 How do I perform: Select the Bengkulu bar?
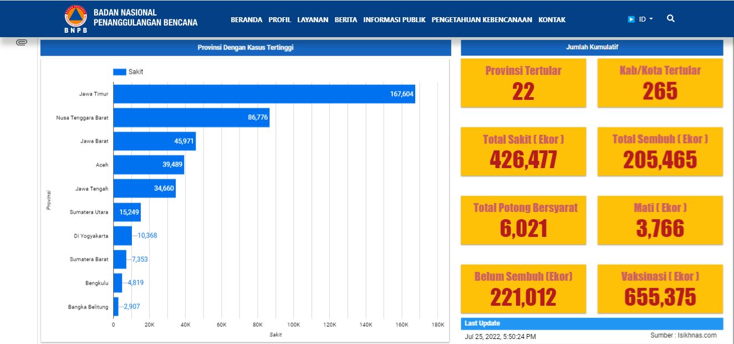(118, 283)
